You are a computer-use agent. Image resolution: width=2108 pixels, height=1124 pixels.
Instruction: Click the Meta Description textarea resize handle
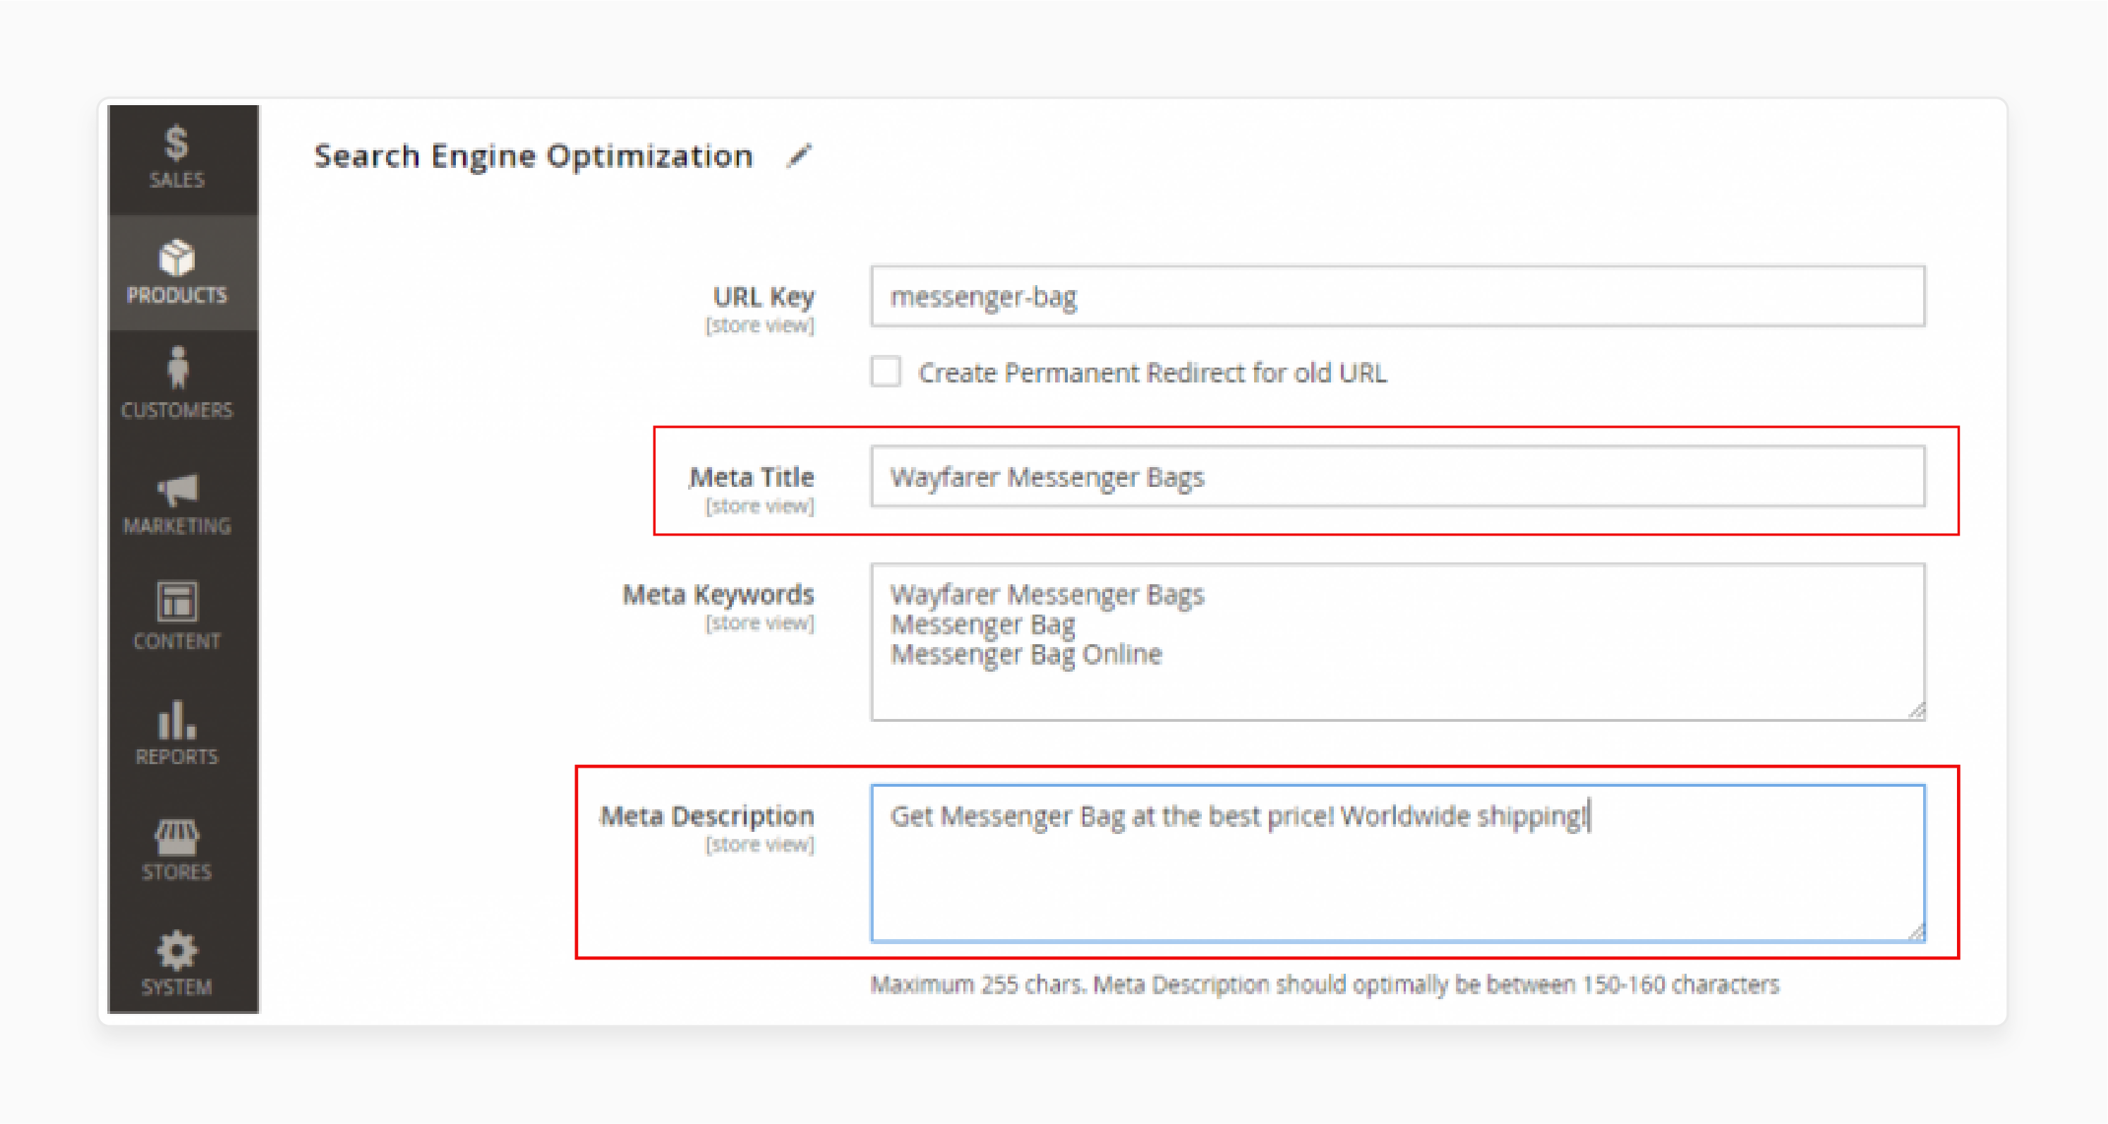click(x=1916, y=932)
